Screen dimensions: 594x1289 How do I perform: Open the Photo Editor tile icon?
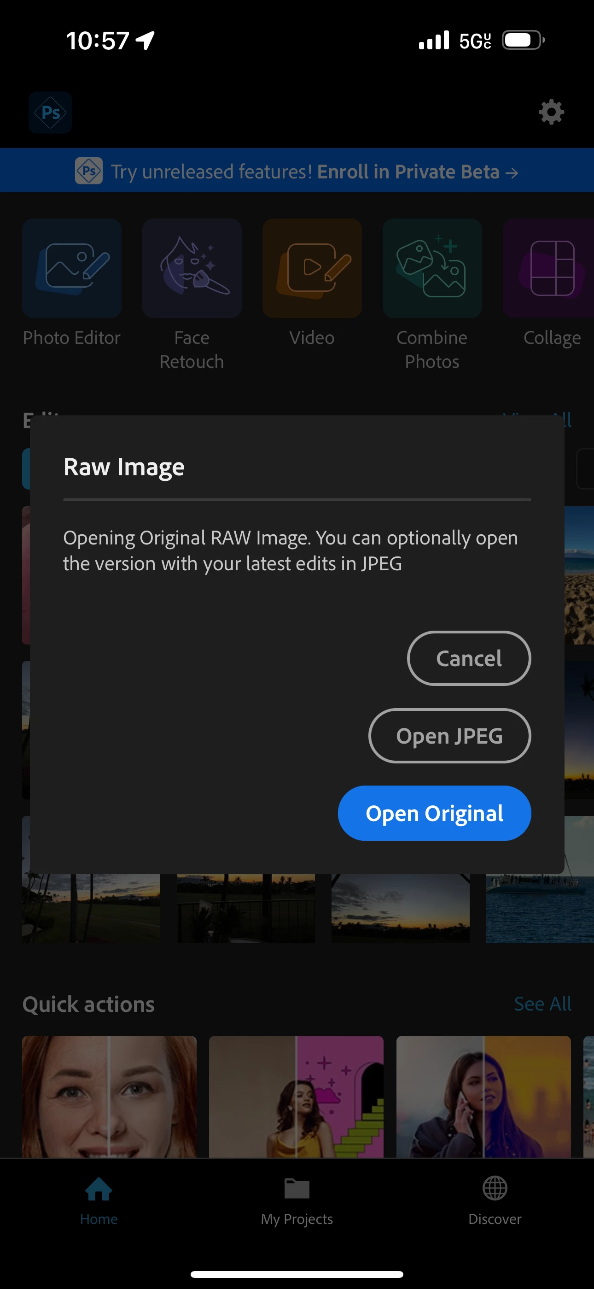pyautogui.click(x=72, y=268)
